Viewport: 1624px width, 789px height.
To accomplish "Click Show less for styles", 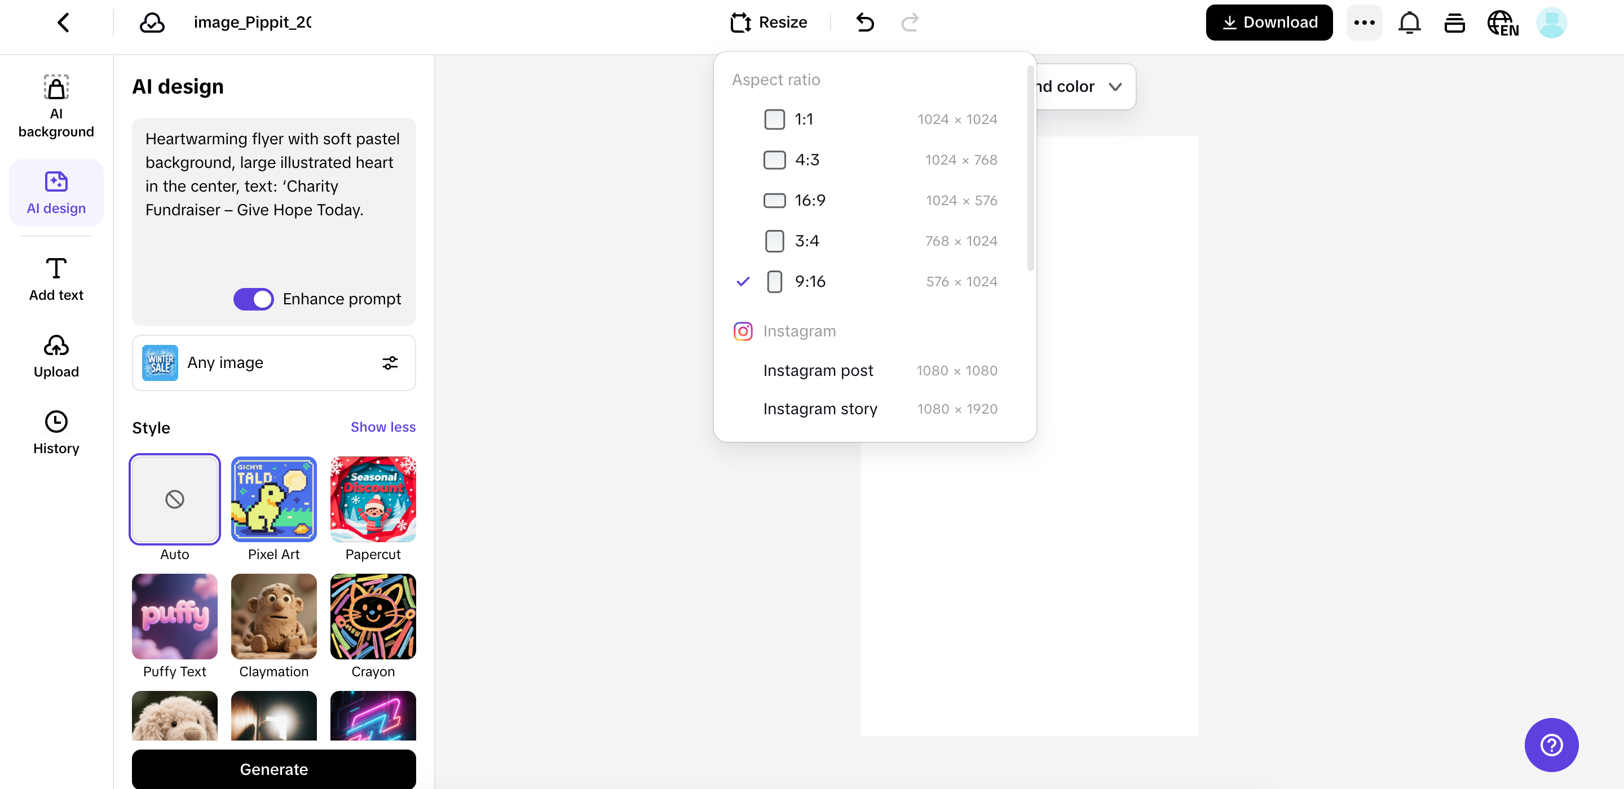I will pos(382,427).
